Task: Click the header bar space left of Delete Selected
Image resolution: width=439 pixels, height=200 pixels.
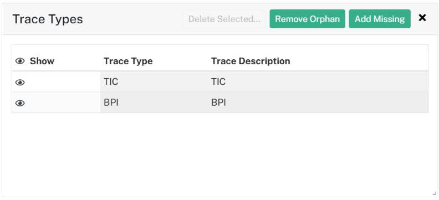Action: (x=133, y=19)
